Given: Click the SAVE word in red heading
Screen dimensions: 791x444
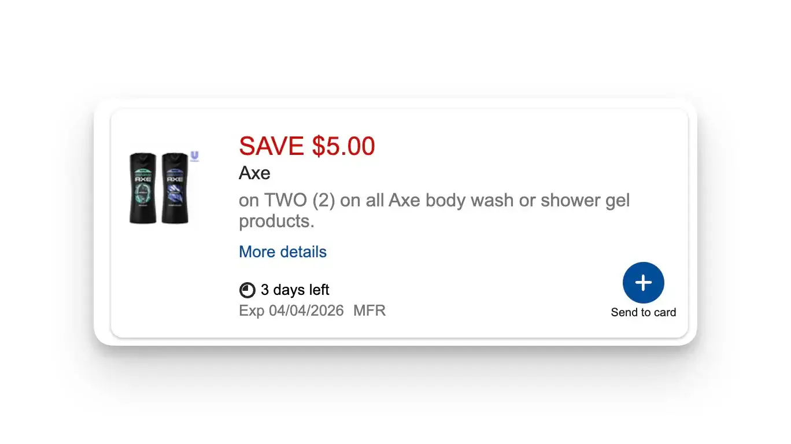Looking at the screenshot, I should click(x=272, y=146).
